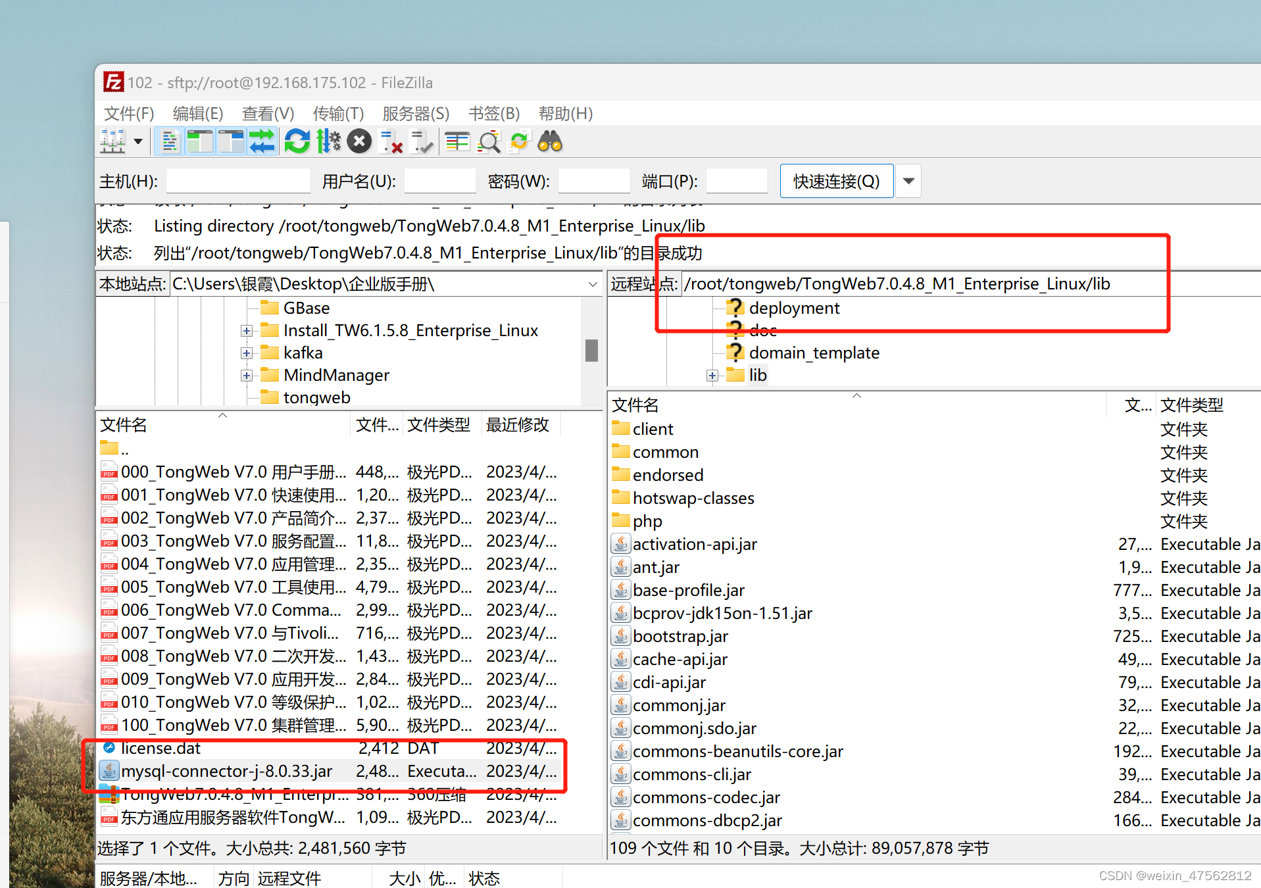Toggle the transfer queue display
Viewport: 1261px width, 888px height.
(262, 141)
